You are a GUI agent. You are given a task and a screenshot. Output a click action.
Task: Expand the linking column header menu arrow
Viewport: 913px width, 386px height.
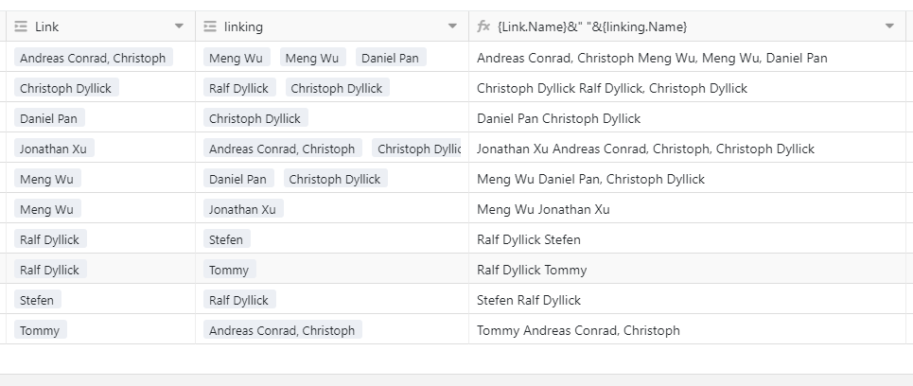452,26
